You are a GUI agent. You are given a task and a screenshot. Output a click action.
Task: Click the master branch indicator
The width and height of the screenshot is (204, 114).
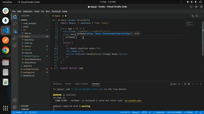coord(18,112)
